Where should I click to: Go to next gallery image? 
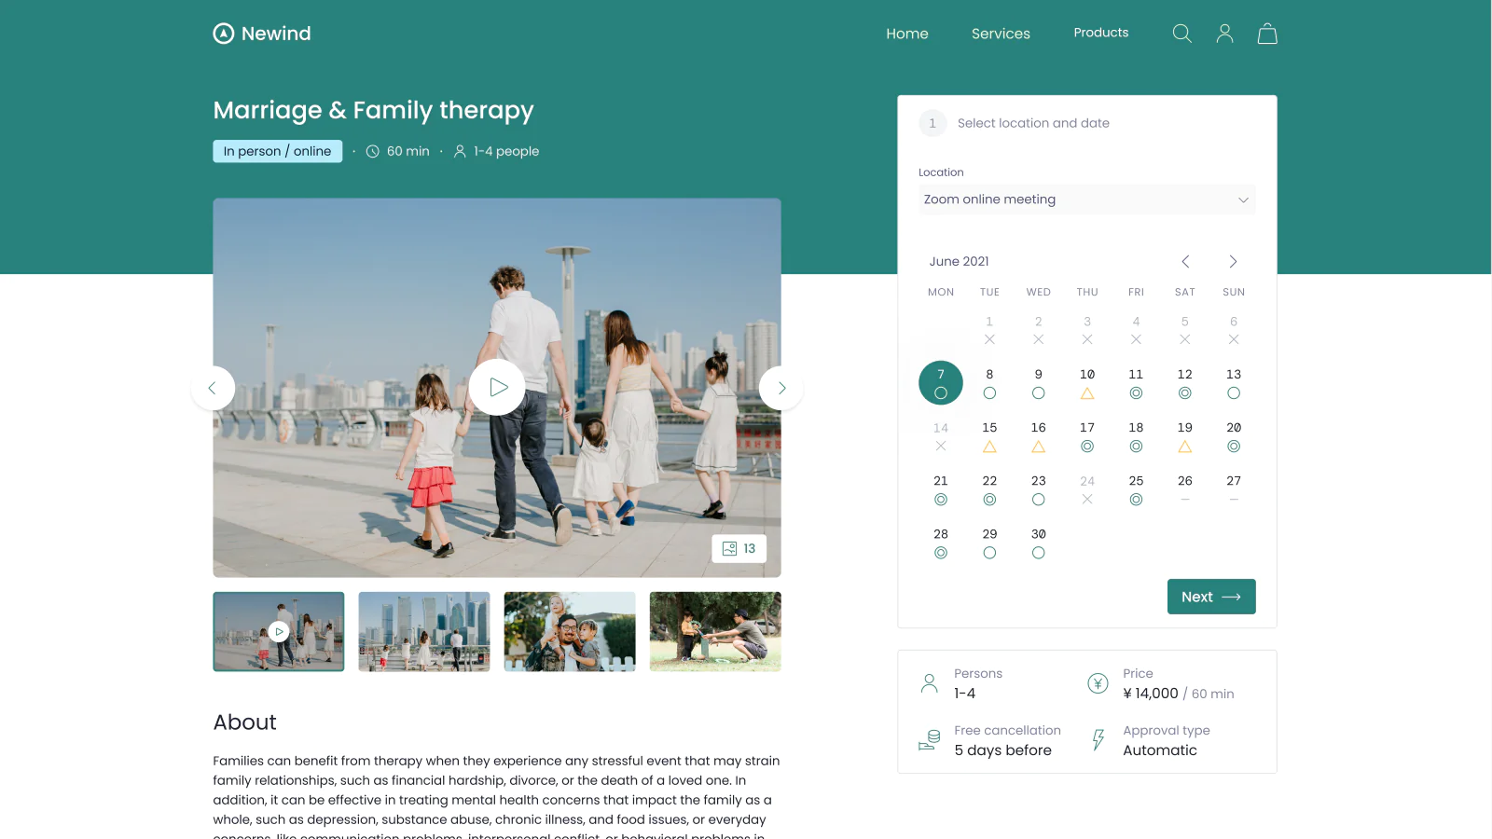[781, 388]
